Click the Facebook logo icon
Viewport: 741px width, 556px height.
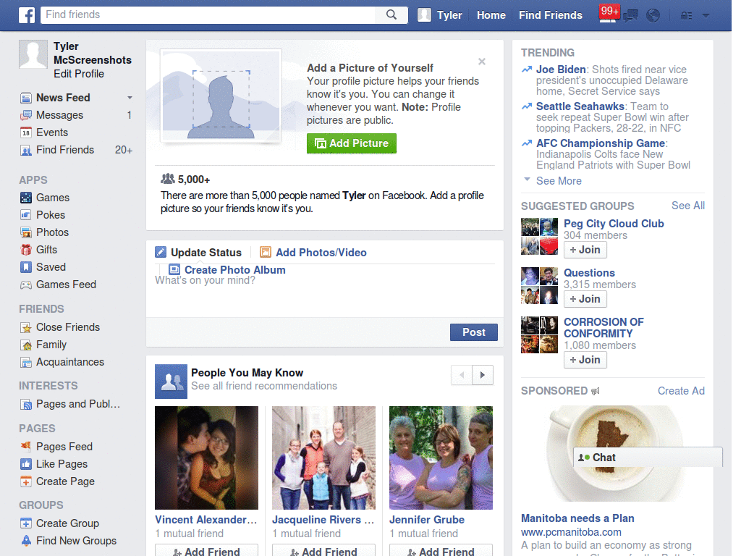pos(27,15)
